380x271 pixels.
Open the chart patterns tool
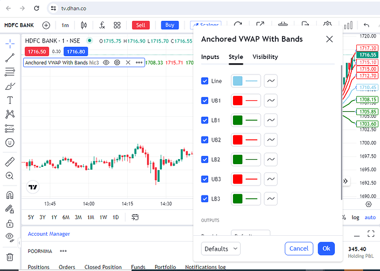pos(10,114)
